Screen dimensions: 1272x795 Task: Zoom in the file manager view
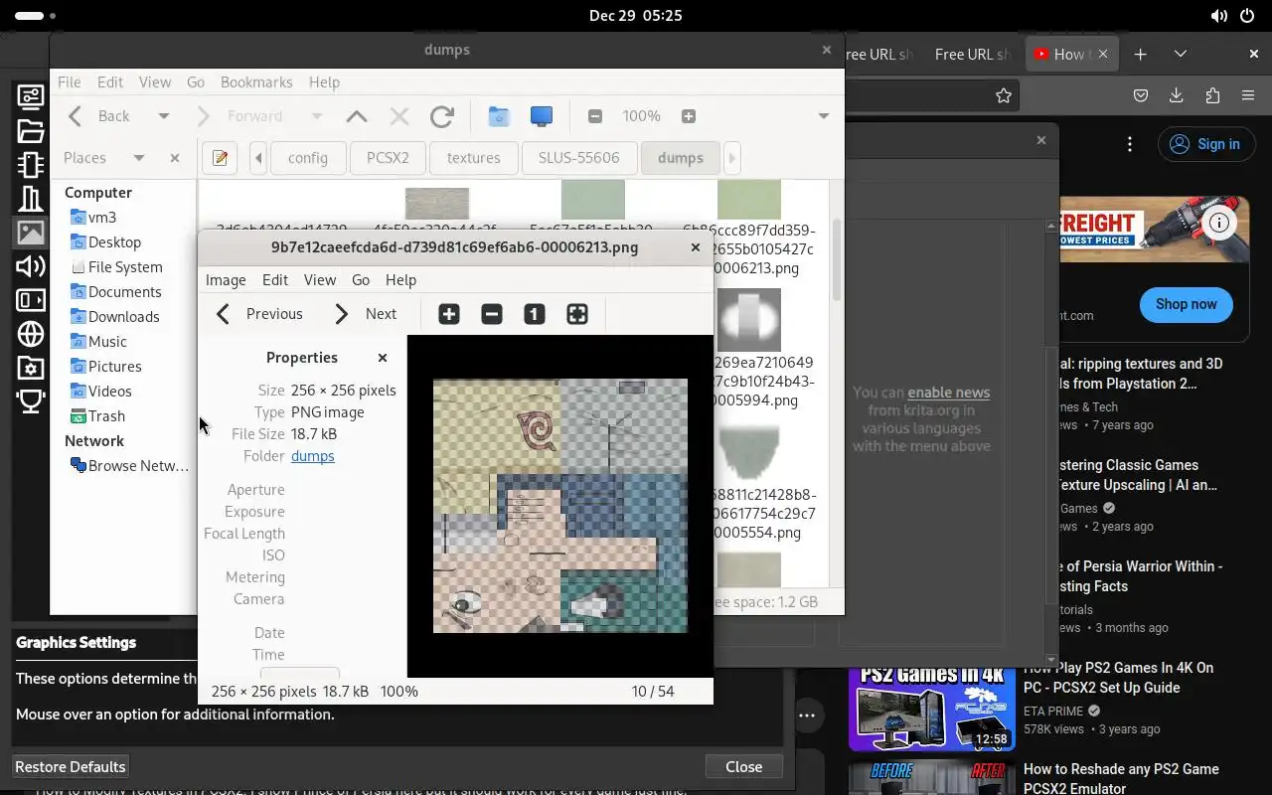point(689,116)
